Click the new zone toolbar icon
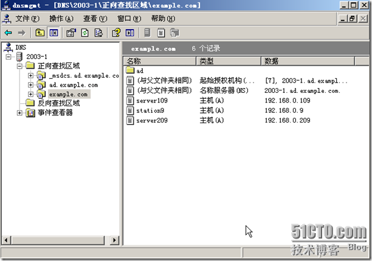 click(x=175, y=33)
